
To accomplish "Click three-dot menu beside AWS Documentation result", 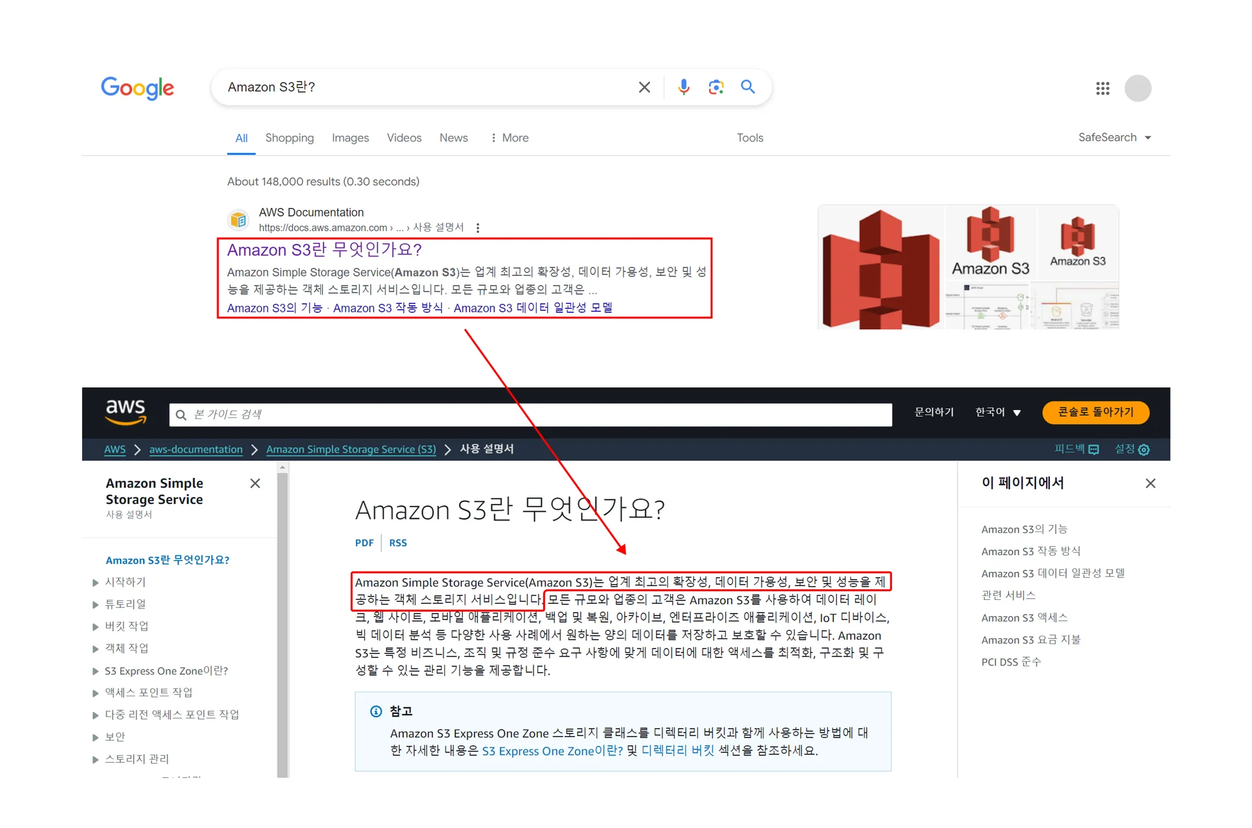I will click(478, 228).
